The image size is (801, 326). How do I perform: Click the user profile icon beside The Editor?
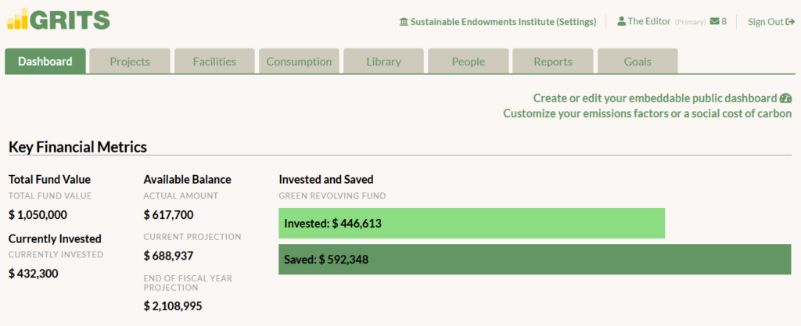(x=621, y=21)
